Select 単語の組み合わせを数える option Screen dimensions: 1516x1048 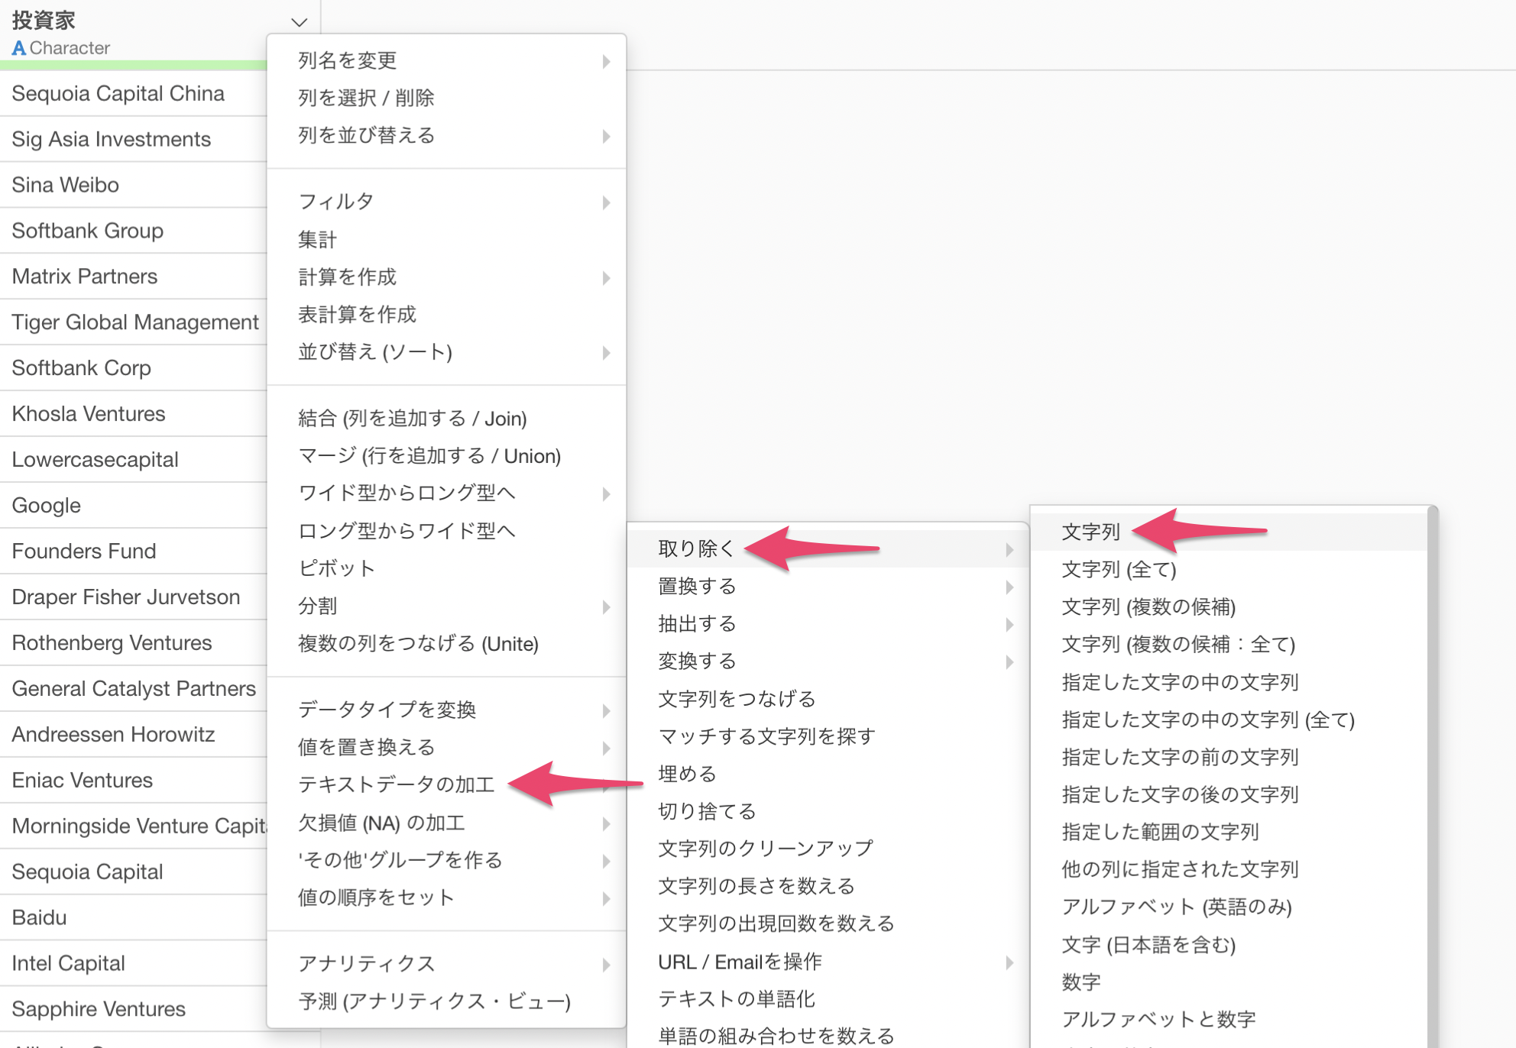776,1037
